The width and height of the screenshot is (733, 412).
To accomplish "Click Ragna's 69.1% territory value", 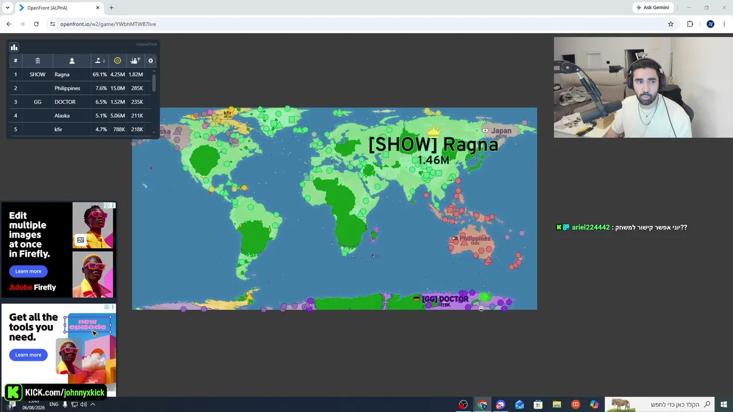I will [x=100, y=74].
